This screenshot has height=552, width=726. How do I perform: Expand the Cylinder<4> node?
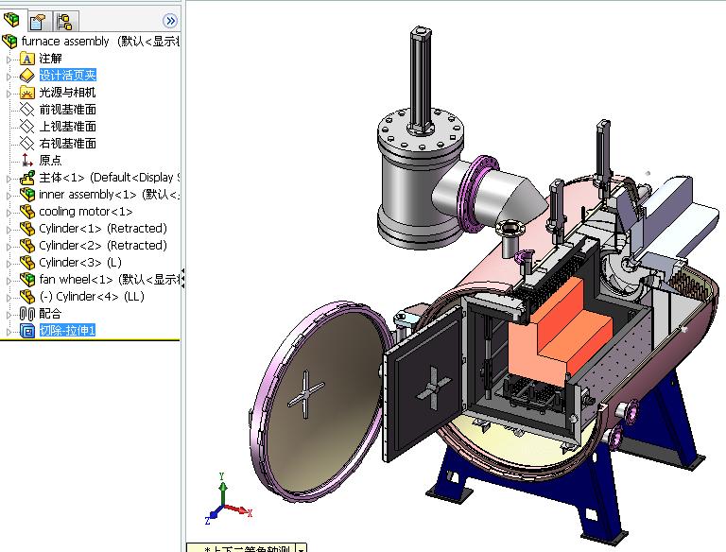click(9, 298)
